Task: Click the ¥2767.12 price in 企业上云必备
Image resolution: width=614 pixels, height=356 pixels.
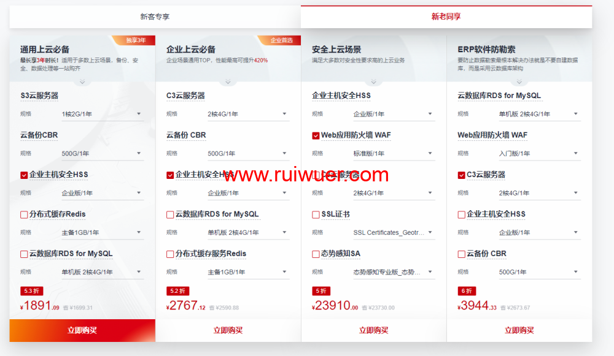Action: (x=185, y=306)
